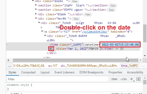
Task: Expand the EDfFK ygqzn section node
Action: pyautogui.click(x=36, y=9)
